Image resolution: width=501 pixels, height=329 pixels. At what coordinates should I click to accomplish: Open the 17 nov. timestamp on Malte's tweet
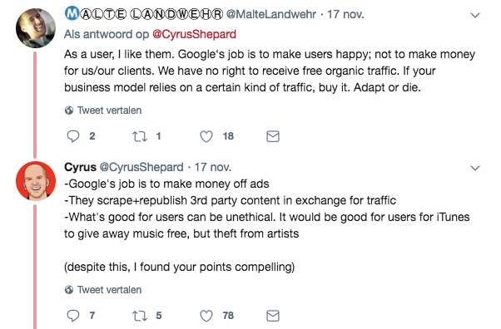(x=345, y=14)
